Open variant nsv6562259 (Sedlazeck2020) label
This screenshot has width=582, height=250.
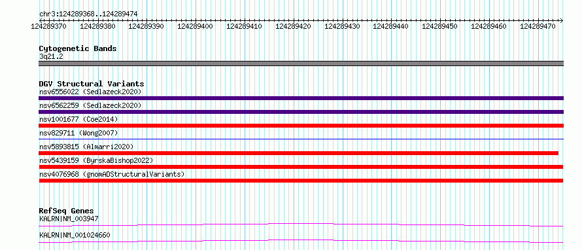[x=90, y=105]
